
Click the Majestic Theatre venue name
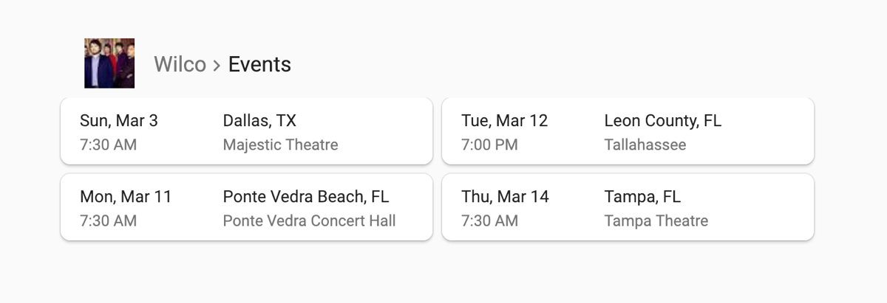pyautogui.click(x=280, y=144)
